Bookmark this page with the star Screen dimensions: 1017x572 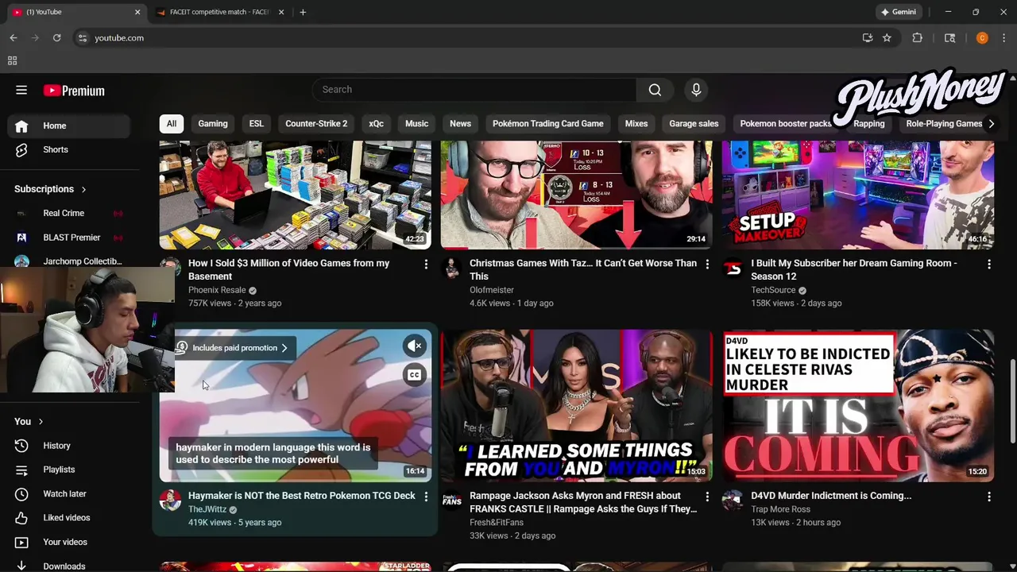[887, 37]
